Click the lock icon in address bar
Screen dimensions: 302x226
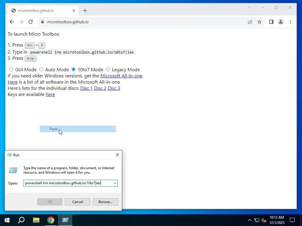pyautogui.click(x=42, y=22)
